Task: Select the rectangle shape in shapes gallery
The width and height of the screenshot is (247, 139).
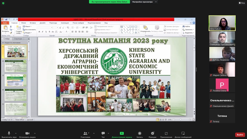Action: coord(130,27)
